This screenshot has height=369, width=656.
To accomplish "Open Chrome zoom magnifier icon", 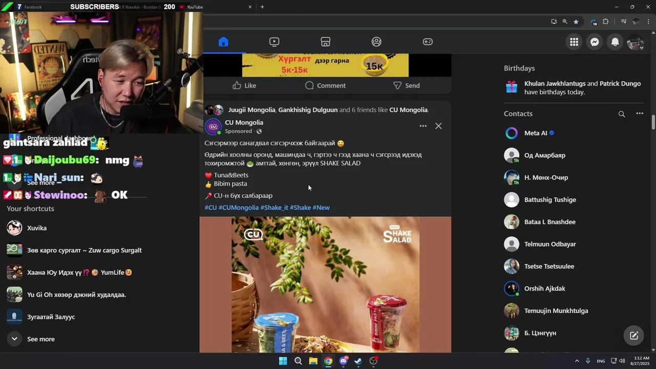I will (565, 22).
